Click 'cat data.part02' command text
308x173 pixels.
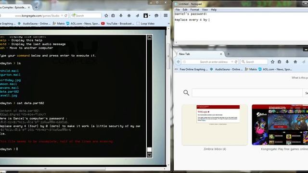[x=30, y=103]
